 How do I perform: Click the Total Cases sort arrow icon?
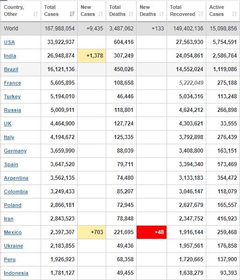click(x=72, y=14)
